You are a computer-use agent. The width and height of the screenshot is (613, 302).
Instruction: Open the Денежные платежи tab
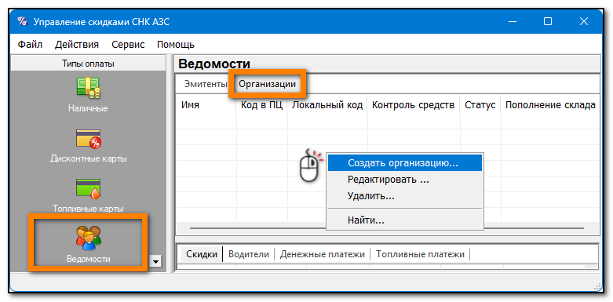(322, 254)
